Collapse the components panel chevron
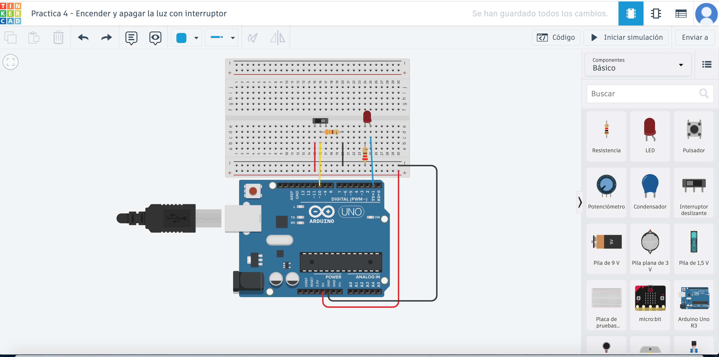 (x=580, y=202)
